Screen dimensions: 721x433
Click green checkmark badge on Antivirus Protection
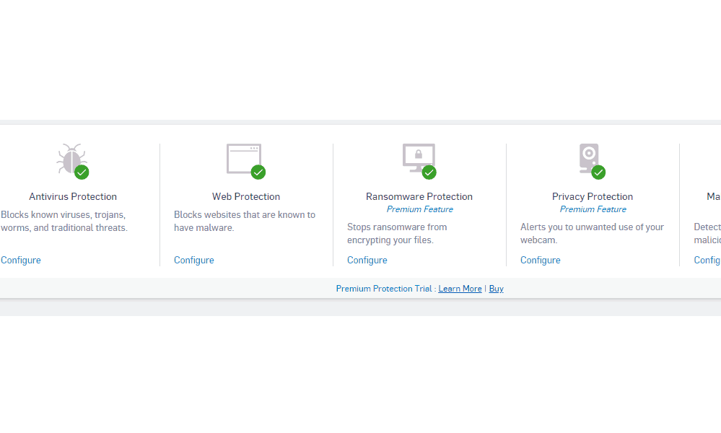pos(82,172)
